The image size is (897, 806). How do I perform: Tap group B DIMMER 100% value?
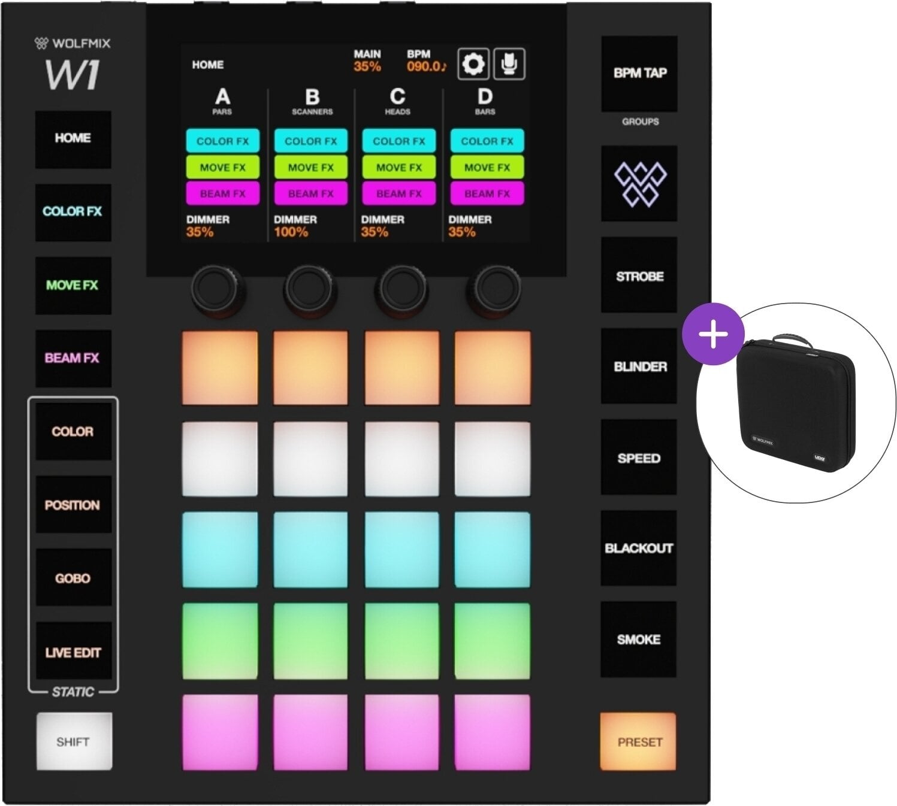tap(291, 232)
